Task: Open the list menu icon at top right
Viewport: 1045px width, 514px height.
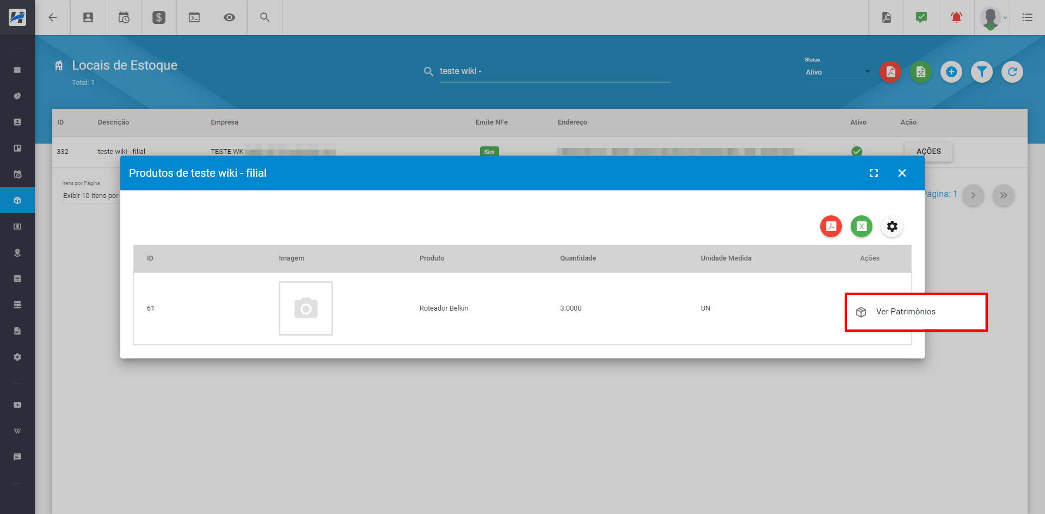Action: tap(1028, 17)
